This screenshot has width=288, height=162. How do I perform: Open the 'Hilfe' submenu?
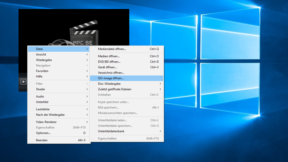pos(39,76)
